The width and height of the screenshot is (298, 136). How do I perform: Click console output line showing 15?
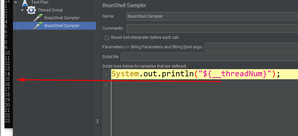click(x=8, y=79)
